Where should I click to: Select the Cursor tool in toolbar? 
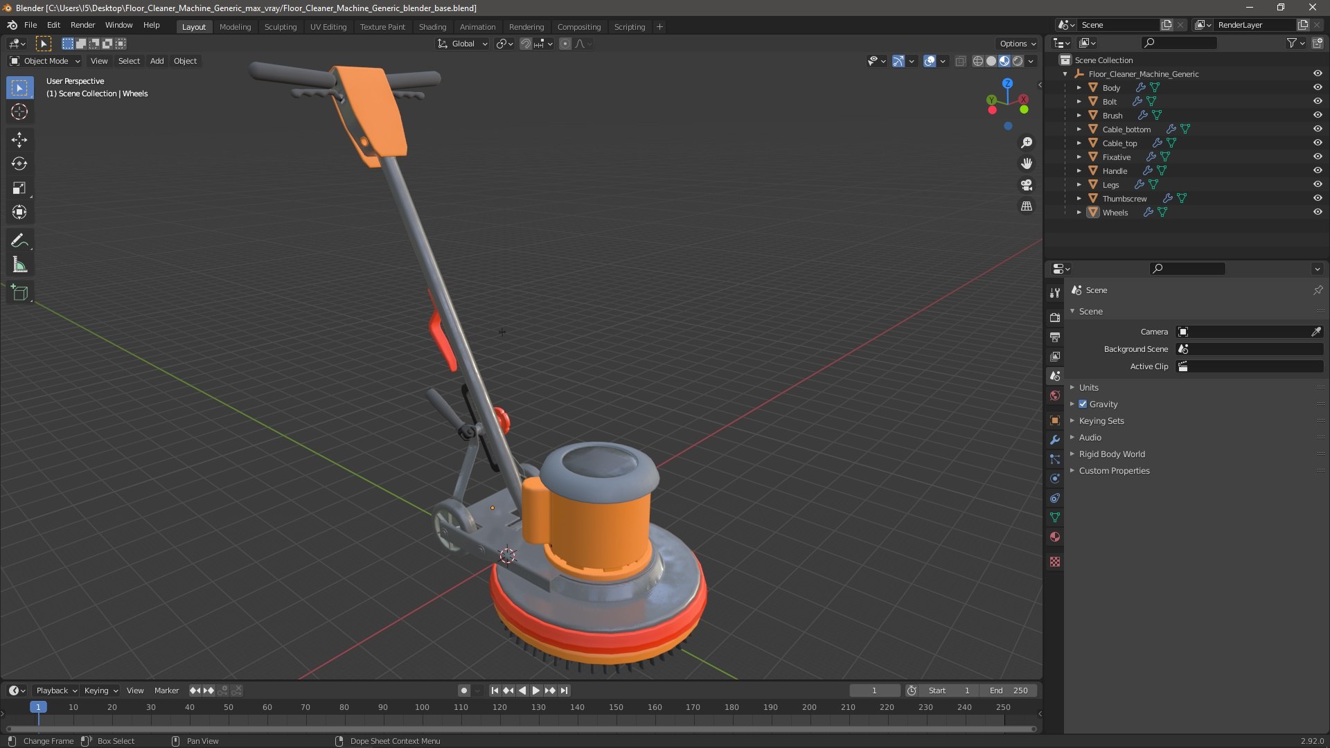(x=19, y=112)
